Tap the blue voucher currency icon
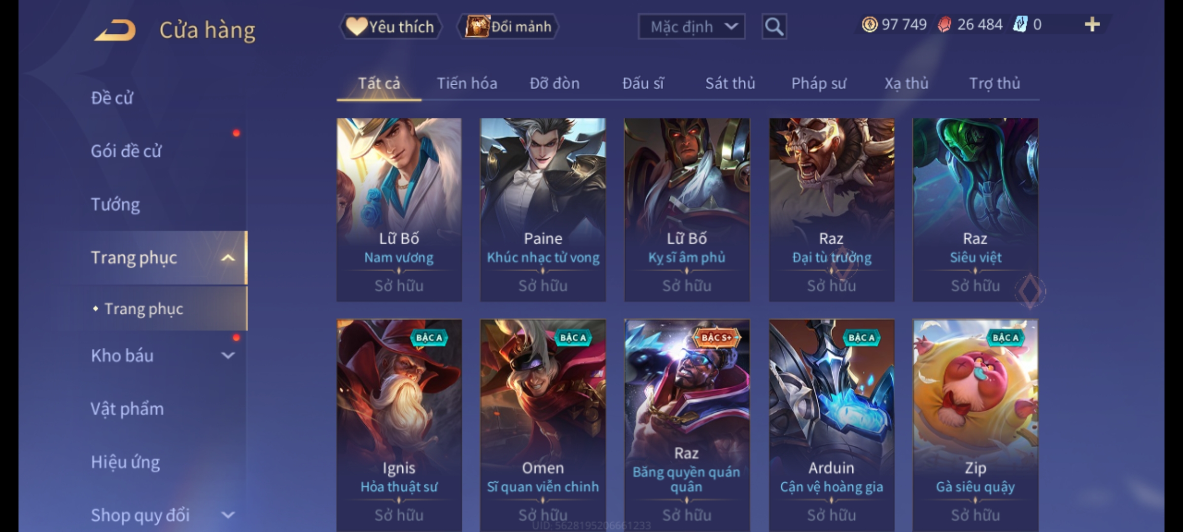This screenshot has height=532, width=1183. coord(1020,24)
